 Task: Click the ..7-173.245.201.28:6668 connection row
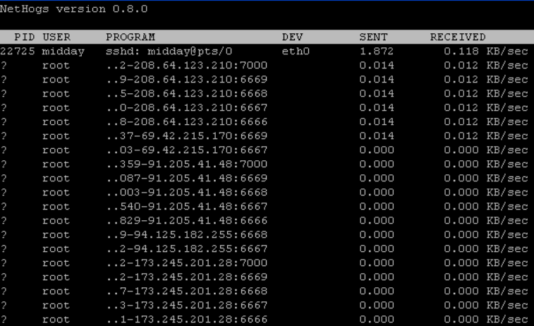(x=265, y=291)
